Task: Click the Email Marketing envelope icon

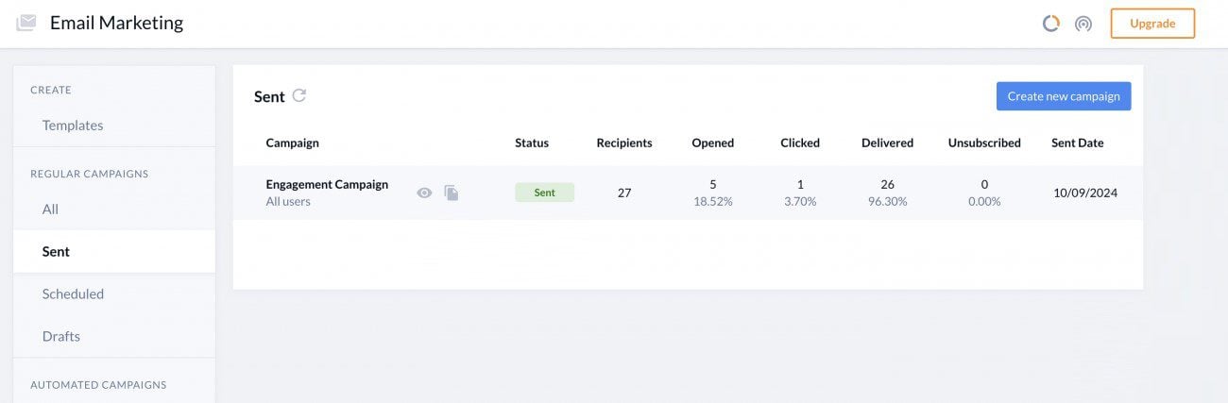Action: 26,23
